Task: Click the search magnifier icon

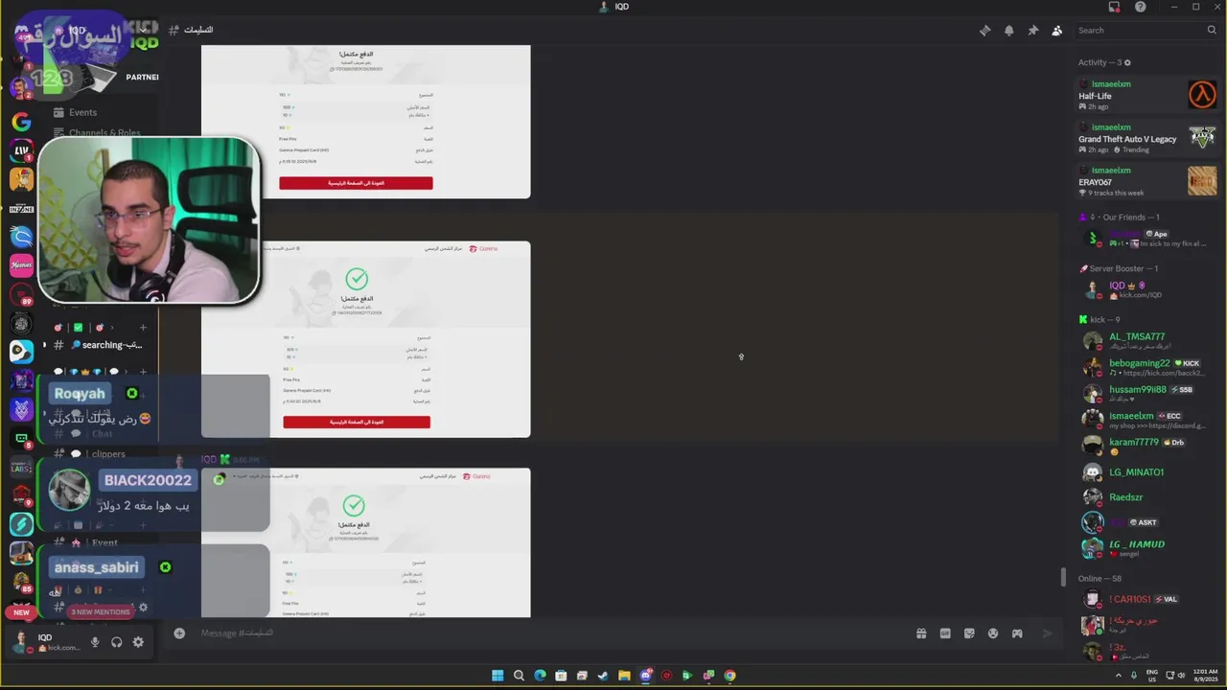Action: (x=1212, y=31)
